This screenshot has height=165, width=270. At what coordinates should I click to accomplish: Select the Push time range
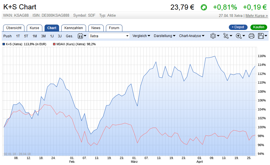click(7, 36)
